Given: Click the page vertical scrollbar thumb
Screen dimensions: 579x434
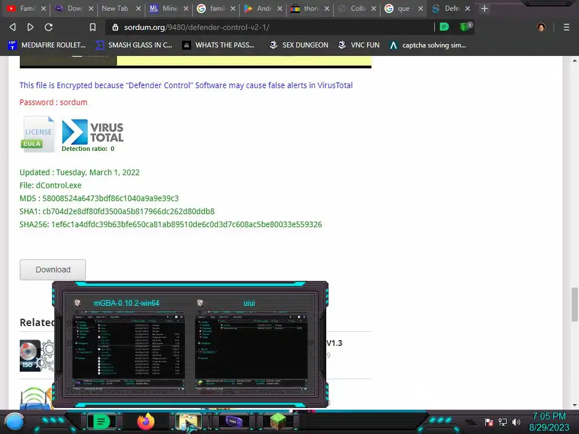Looking at the screenshot, I should [574, 304].
